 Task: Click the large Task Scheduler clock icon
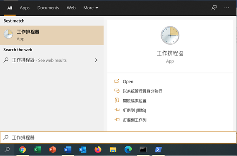coord(170,35)
